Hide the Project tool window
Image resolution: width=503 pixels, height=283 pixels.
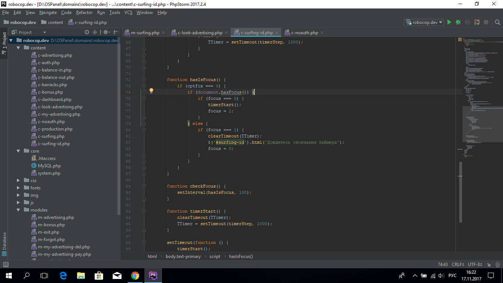coord(116,32)
